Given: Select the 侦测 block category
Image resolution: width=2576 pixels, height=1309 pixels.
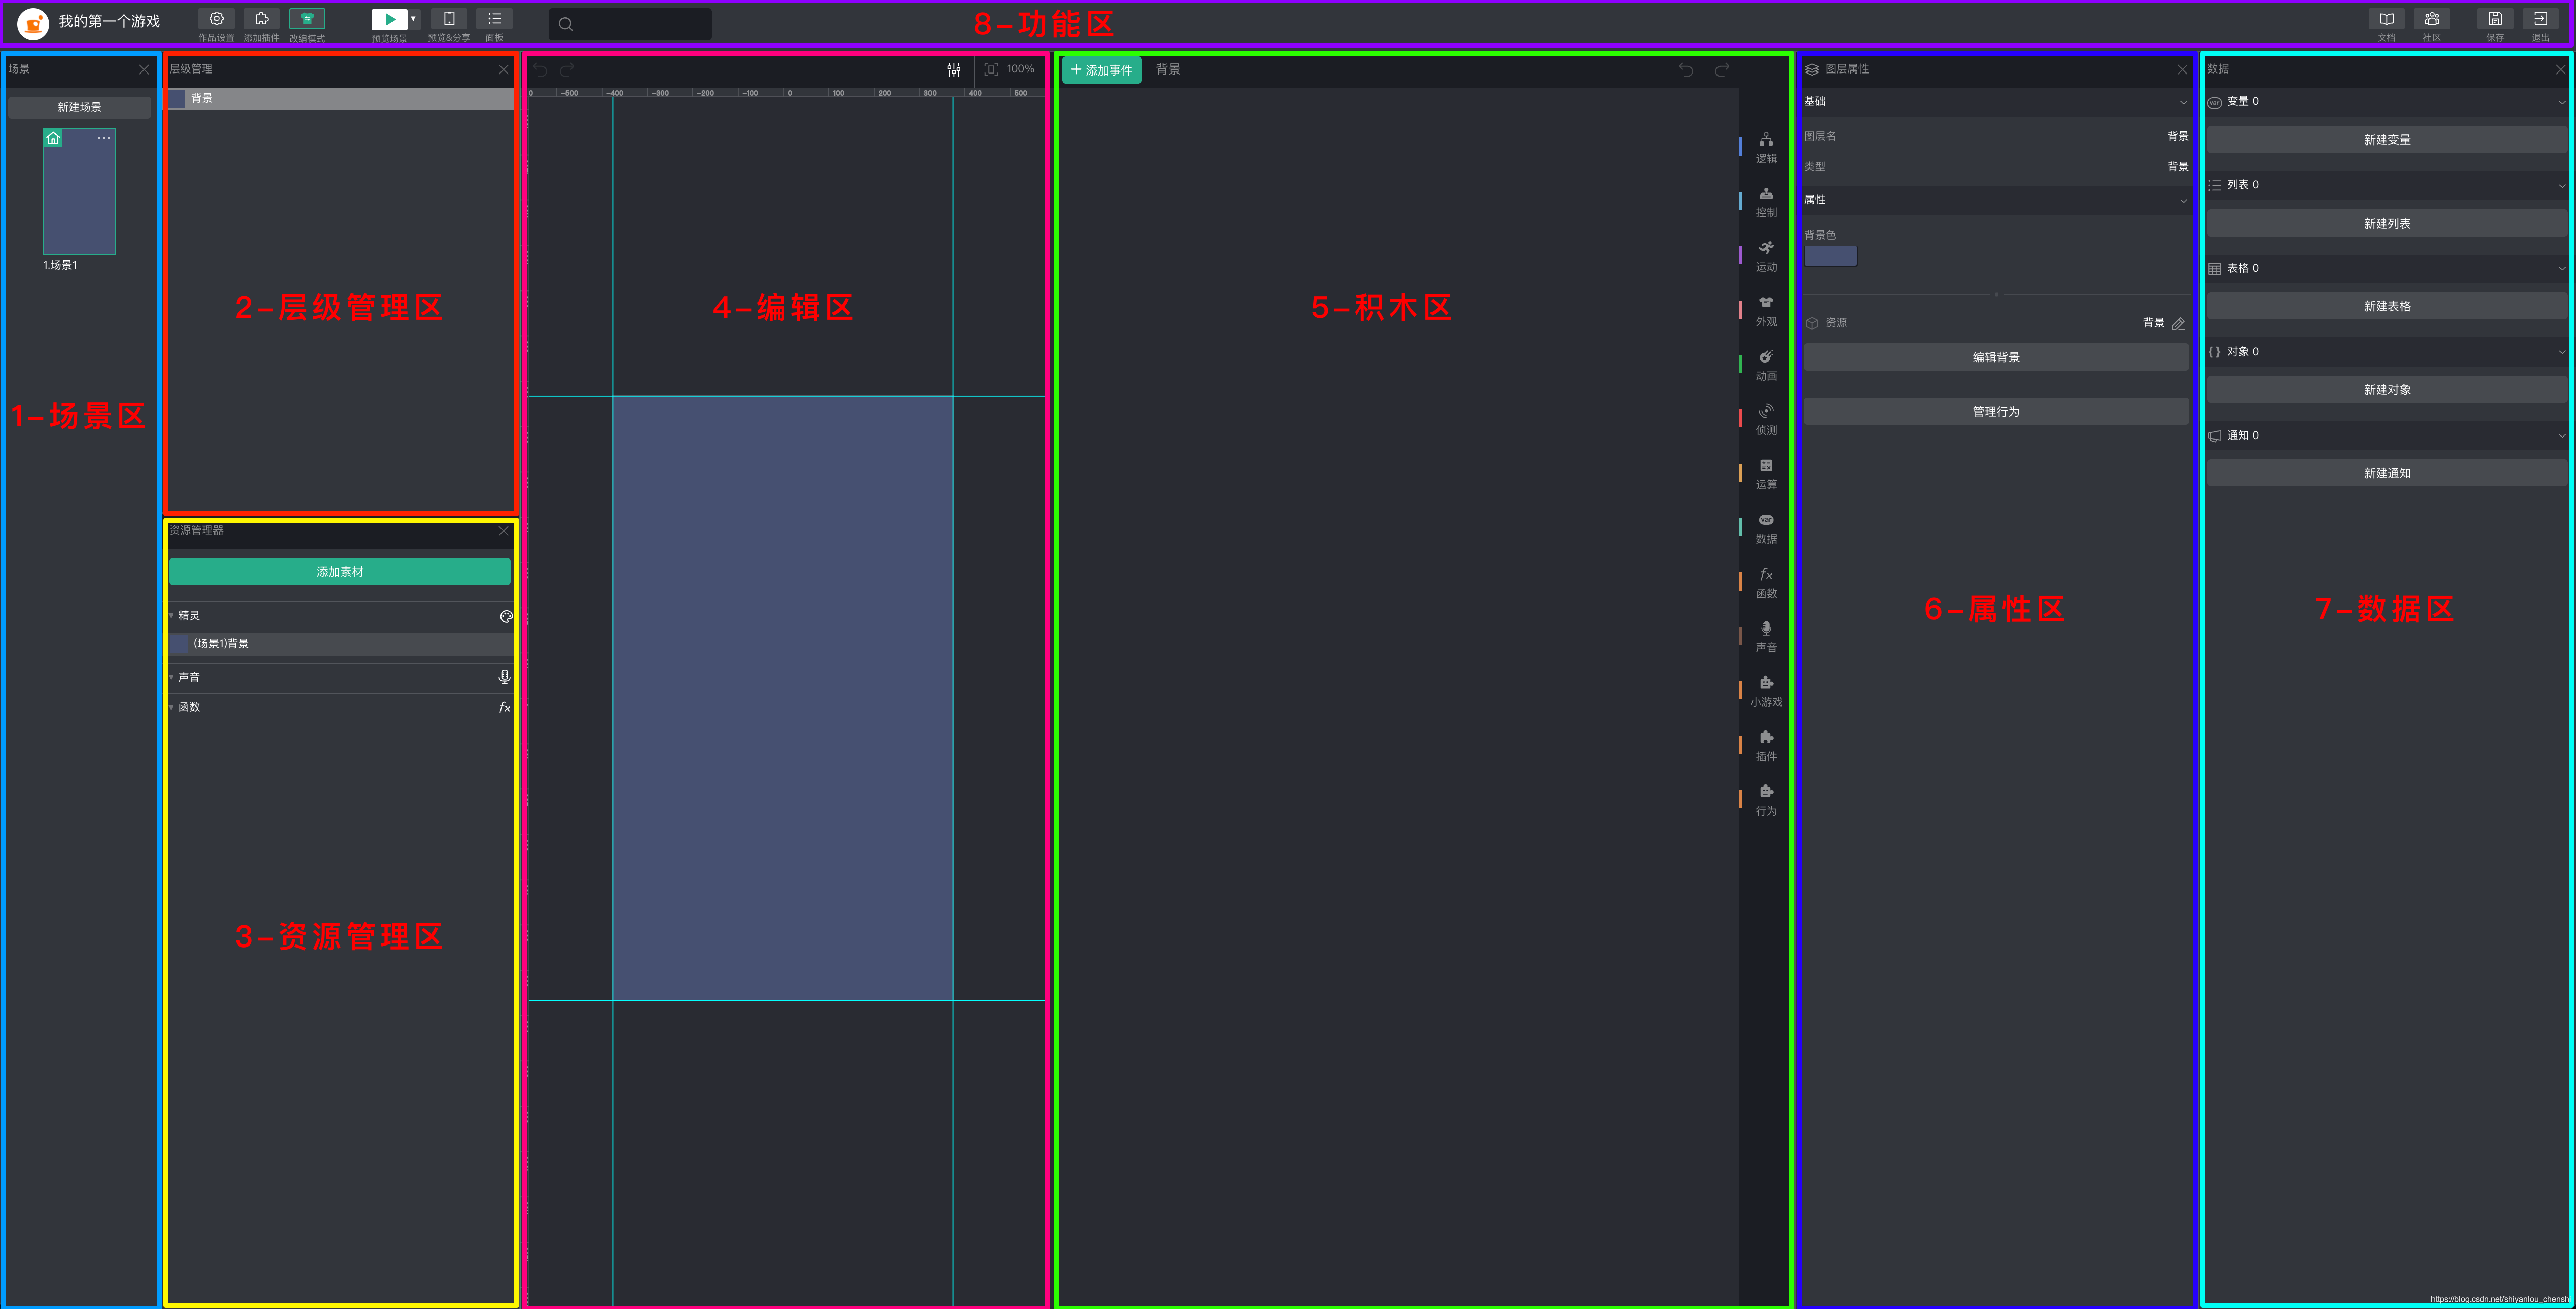Looking at the screenshot, I should (x=1766, y=419).
